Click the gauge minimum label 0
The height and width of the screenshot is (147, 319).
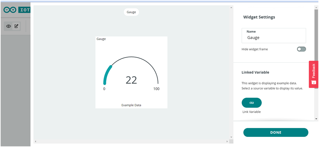point(104,89)
